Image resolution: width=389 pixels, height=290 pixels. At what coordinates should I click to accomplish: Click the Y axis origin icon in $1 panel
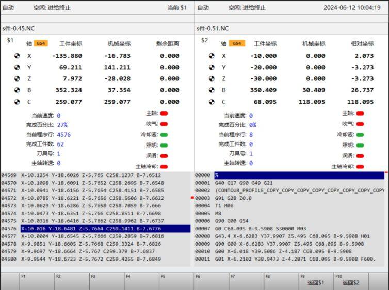pyautogui.click(x=17, y=67)
